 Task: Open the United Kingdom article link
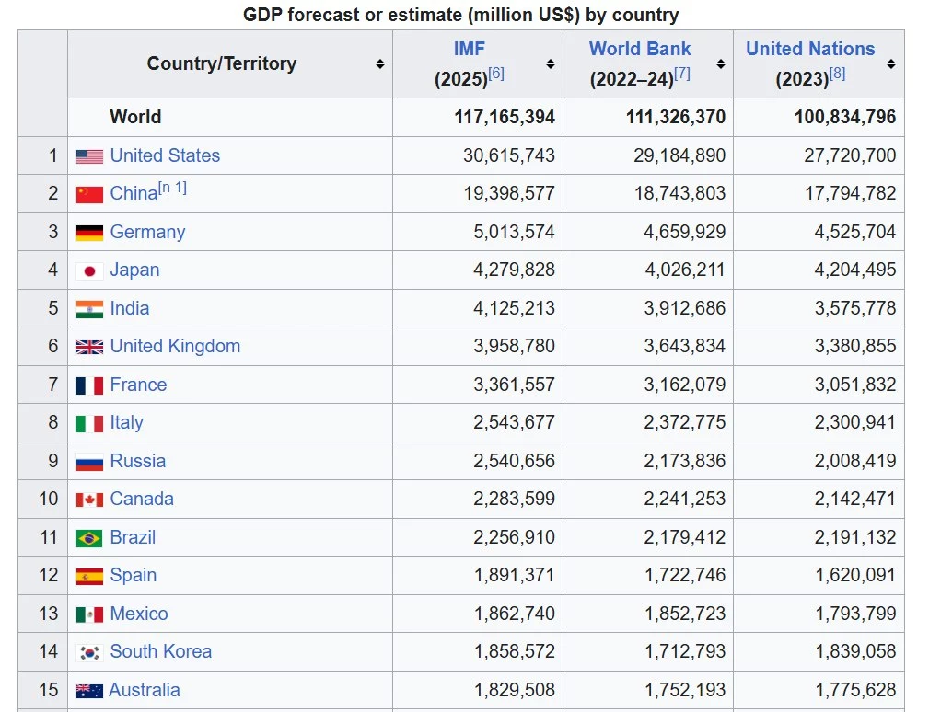tap(175, 346)
